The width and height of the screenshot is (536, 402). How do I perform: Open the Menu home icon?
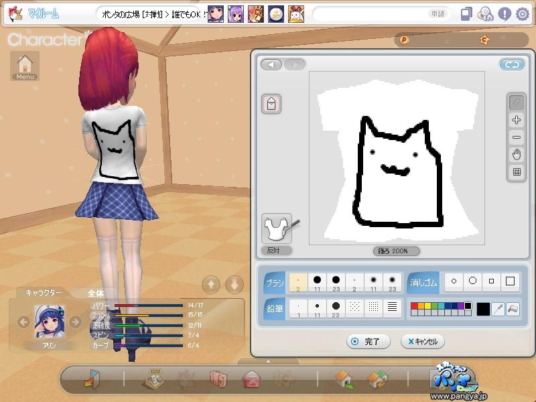click(x=25, y=66)
